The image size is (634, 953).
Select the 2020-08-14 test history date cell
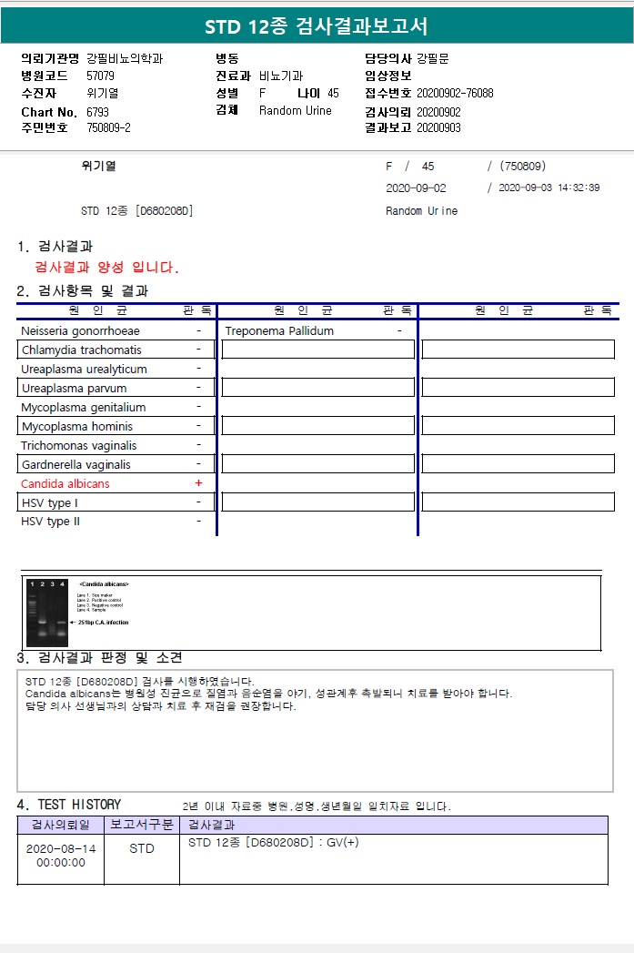click(x=61, y=855)
